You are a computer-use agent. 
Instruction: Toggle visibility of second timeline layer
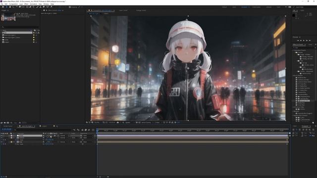1,138
